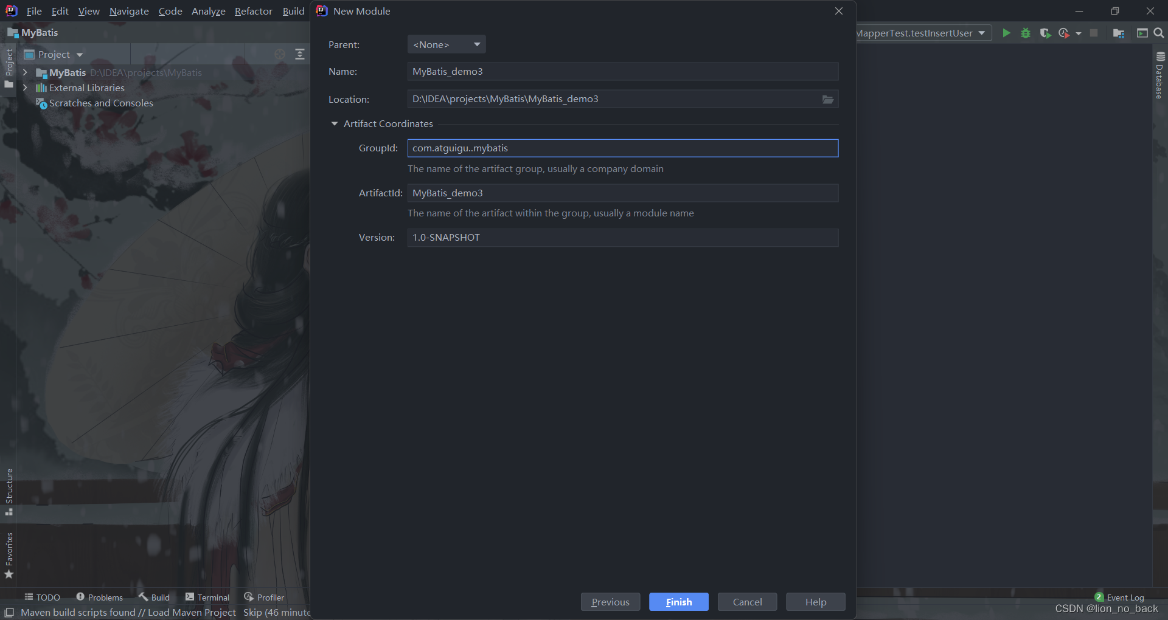Open the Problems tool window
Image resolution: width=1168 pixels, height=620 pixels.
(99, 597)
